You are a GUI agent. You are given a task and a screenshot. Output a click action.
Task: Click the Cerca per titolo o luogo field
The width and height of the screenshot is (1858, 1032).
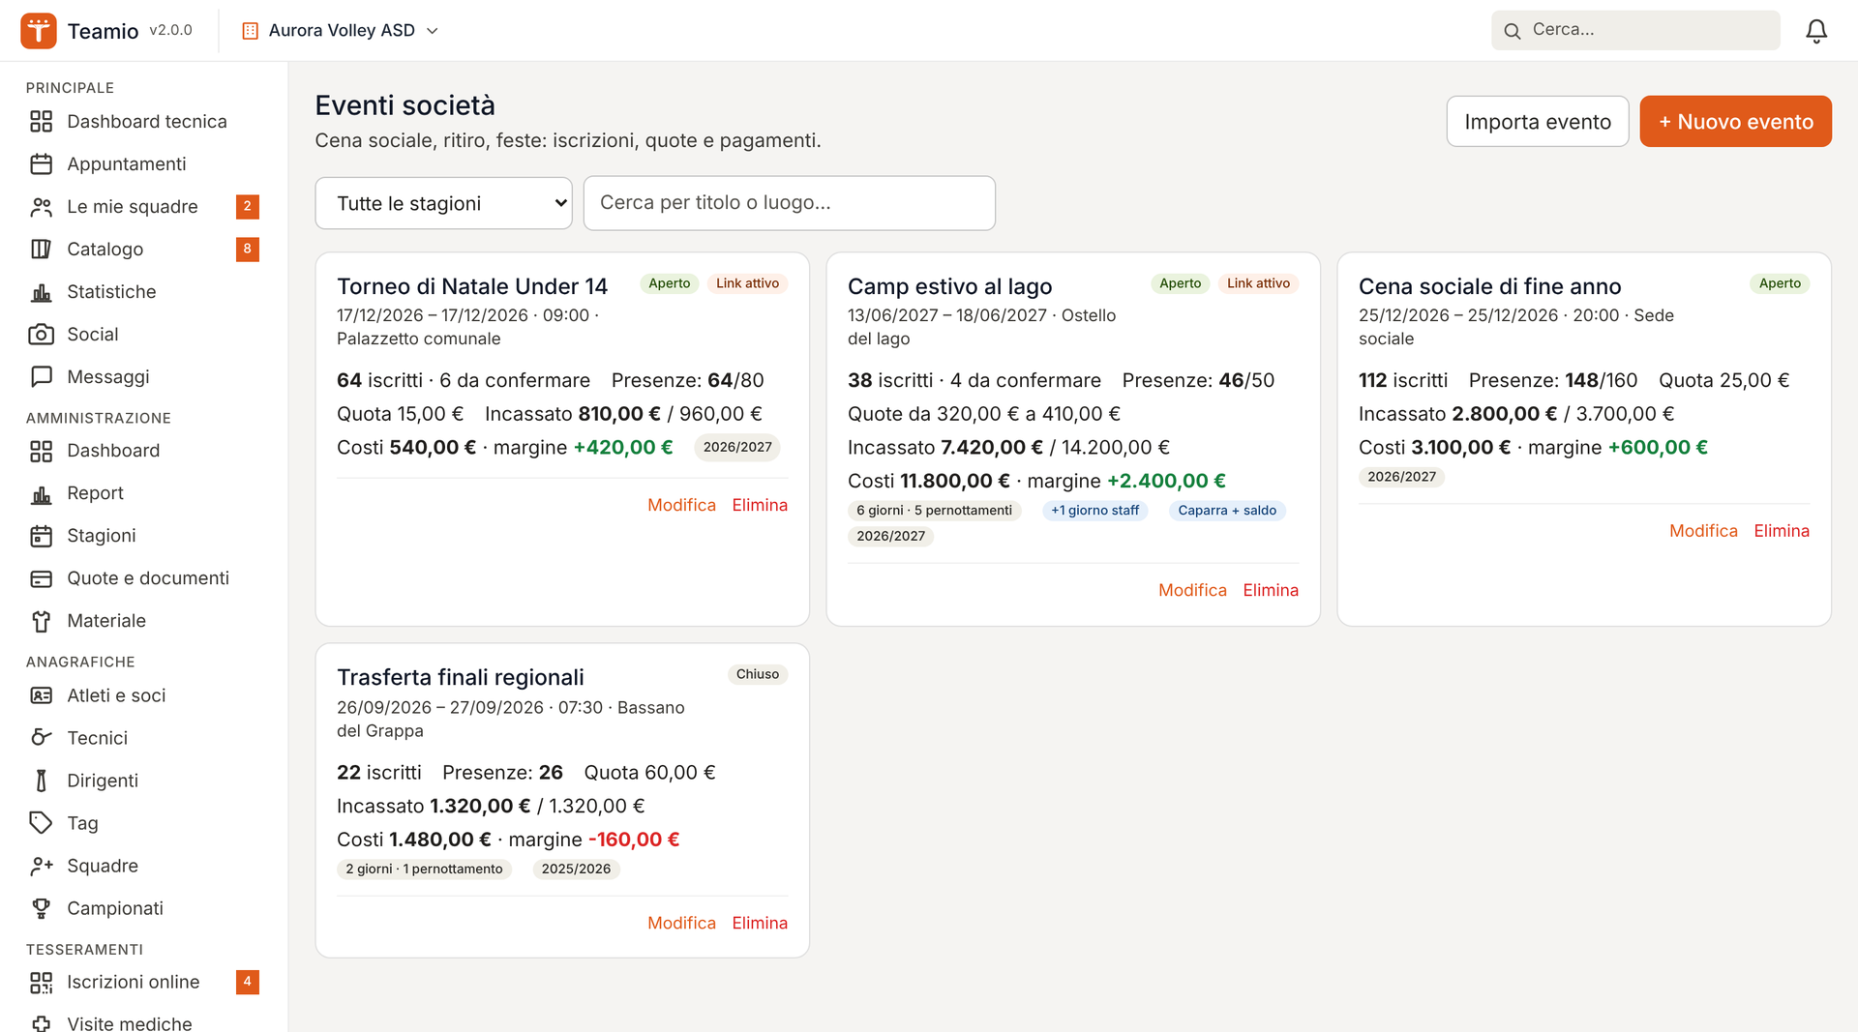tap(789, 203)
